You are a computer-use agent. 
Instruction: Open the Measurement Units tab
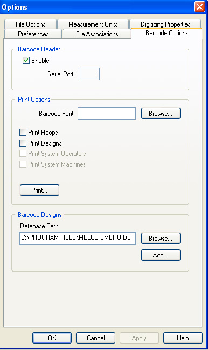[x=93, y=24]
